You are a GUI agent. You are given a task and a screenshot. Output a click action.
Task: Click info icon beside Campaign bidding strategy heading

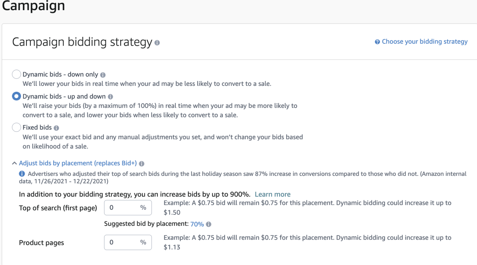(157, 43)
